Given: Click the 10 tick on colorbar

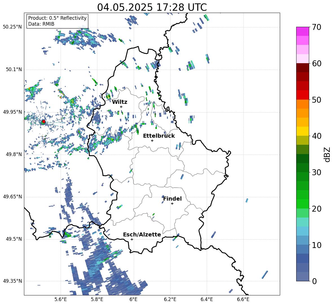Looking at the screenshot, I should pyautogui.click(x=316, y=245).
